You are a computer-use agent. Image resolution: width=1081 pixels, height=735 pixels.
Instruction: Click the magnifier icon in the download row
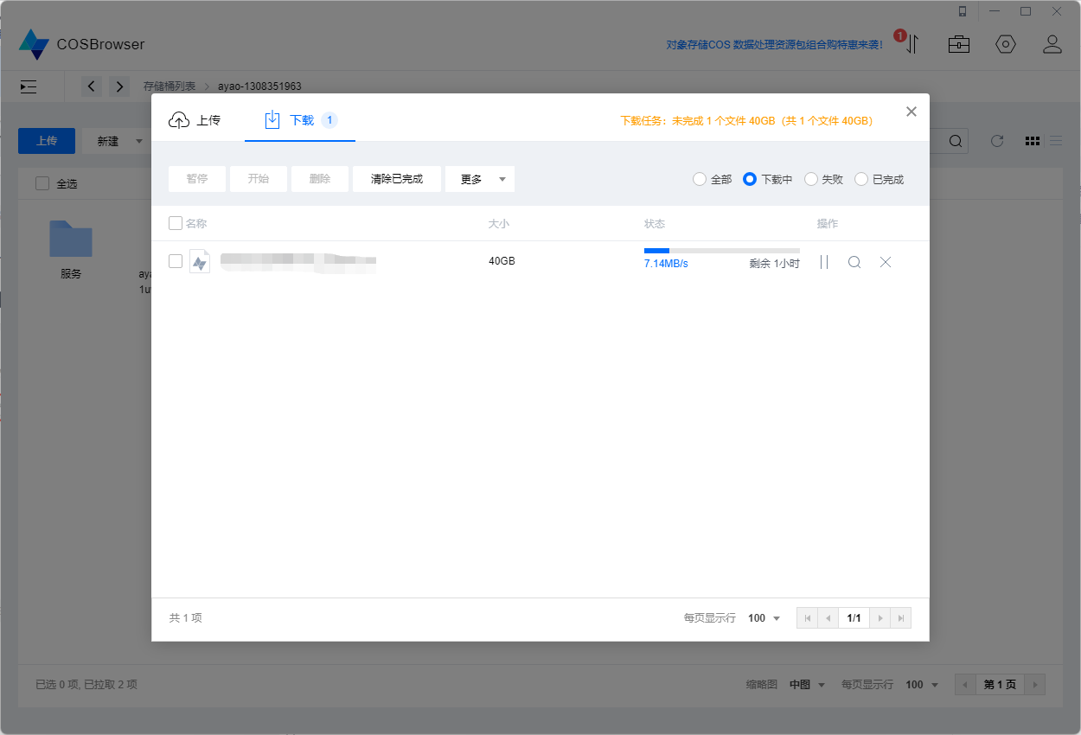pyautogui.click(x=854, y=261)
